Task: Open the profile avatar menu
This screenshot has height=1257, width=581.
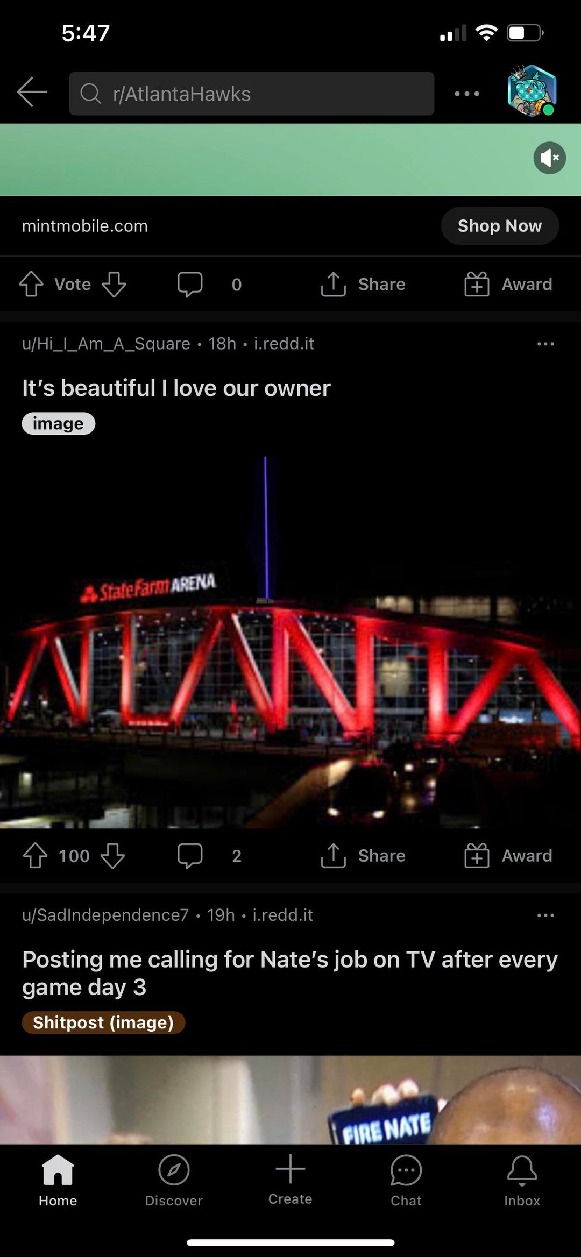Action: 532,90
